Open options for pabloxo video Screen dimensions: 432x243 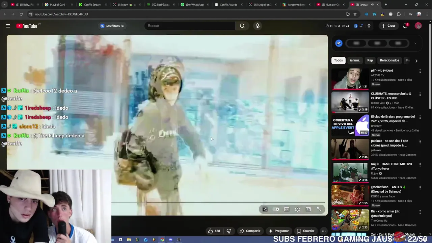point(420,141)
